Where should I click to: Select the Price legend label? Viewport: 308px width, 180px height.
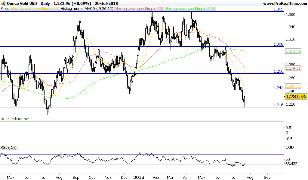coord(5,9)
